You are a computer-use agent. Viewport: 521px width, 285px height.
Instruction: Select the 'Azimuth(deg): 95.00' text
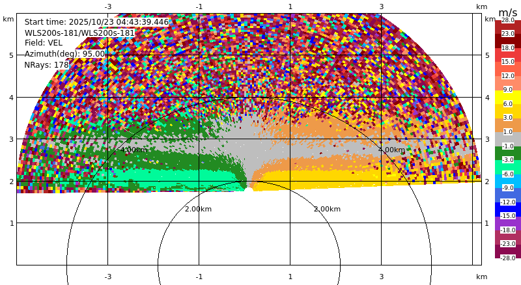(x=64, y=54)
